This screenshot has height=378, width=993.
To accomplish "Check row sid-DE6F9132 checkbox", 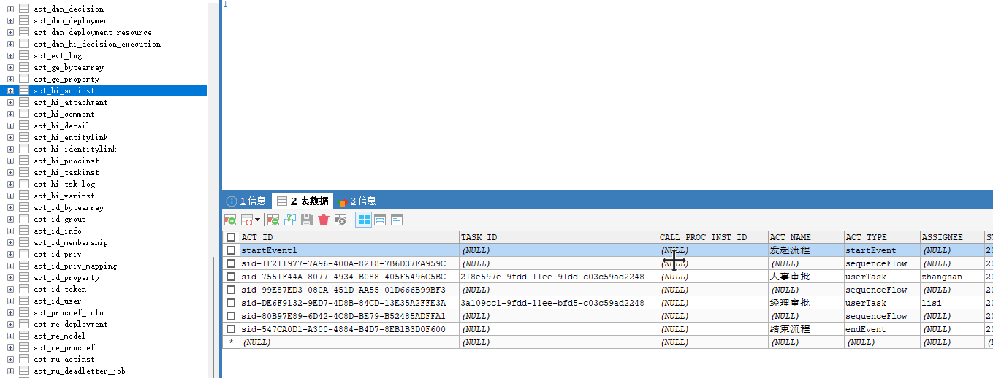I will [x=231, y=303].
